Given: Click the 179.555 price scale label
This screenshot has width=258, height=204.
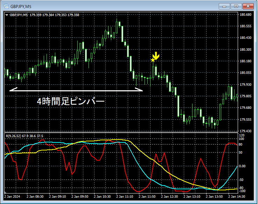Looking at the screenshot, I should (245, 120).
